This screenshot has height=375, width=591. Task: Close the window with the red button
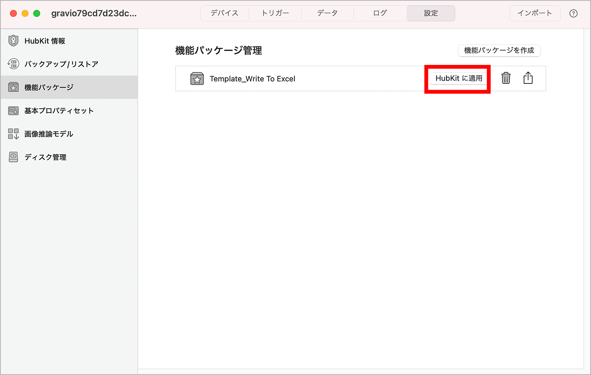[13, 13]
